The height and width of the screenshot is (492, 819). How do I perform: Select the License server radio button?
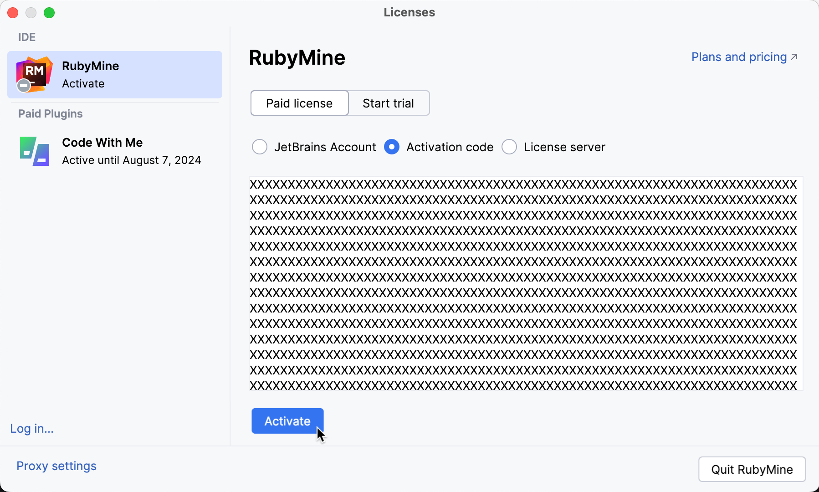click(x=509, y=147)
